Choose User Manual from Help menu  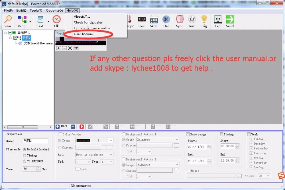(x=84, y=34)
